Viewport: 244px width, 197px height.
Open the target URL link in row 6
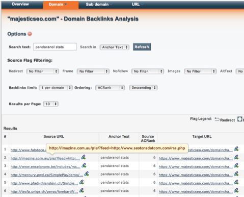(x=196, y=192)
